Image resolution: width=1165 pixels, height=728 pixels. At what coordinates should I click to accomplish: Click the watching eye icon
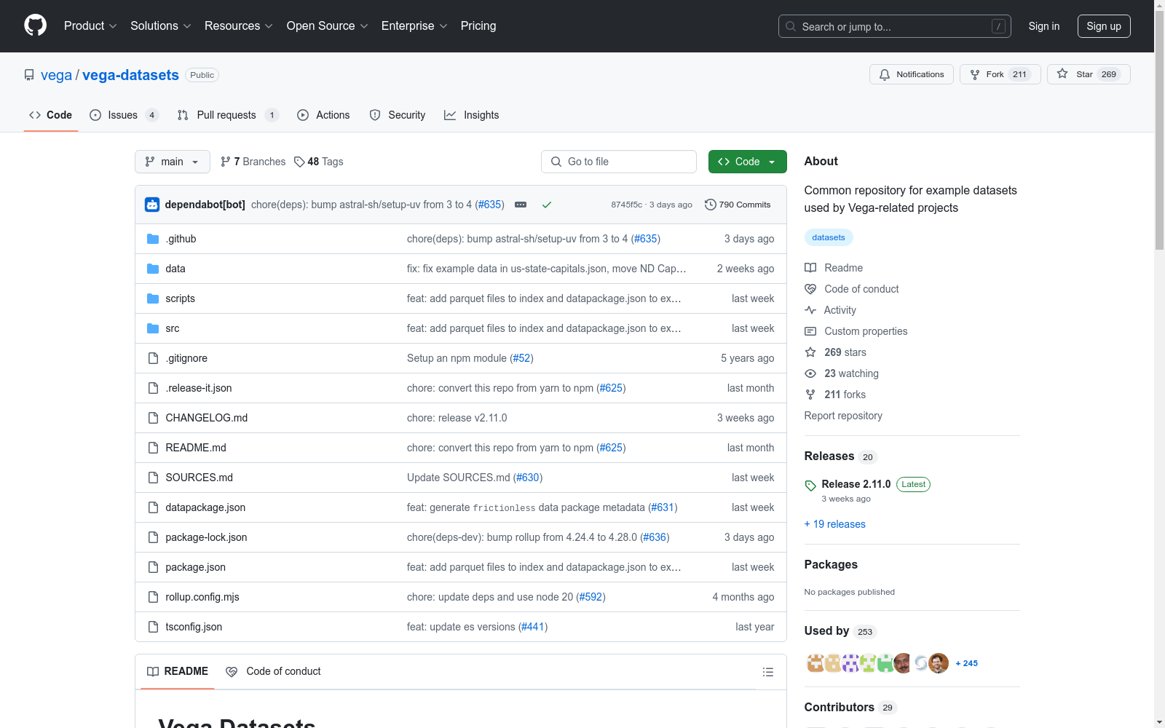810,373
